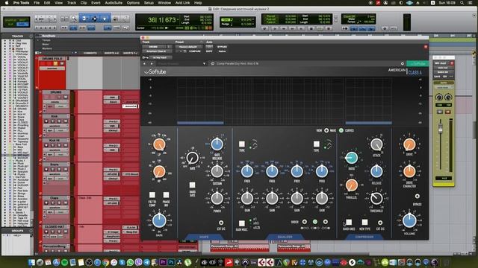Toggle the Shape section EXT S/C button
Image resolution: width=478 pixels, height=268 pixels.
tap(221, 223)
